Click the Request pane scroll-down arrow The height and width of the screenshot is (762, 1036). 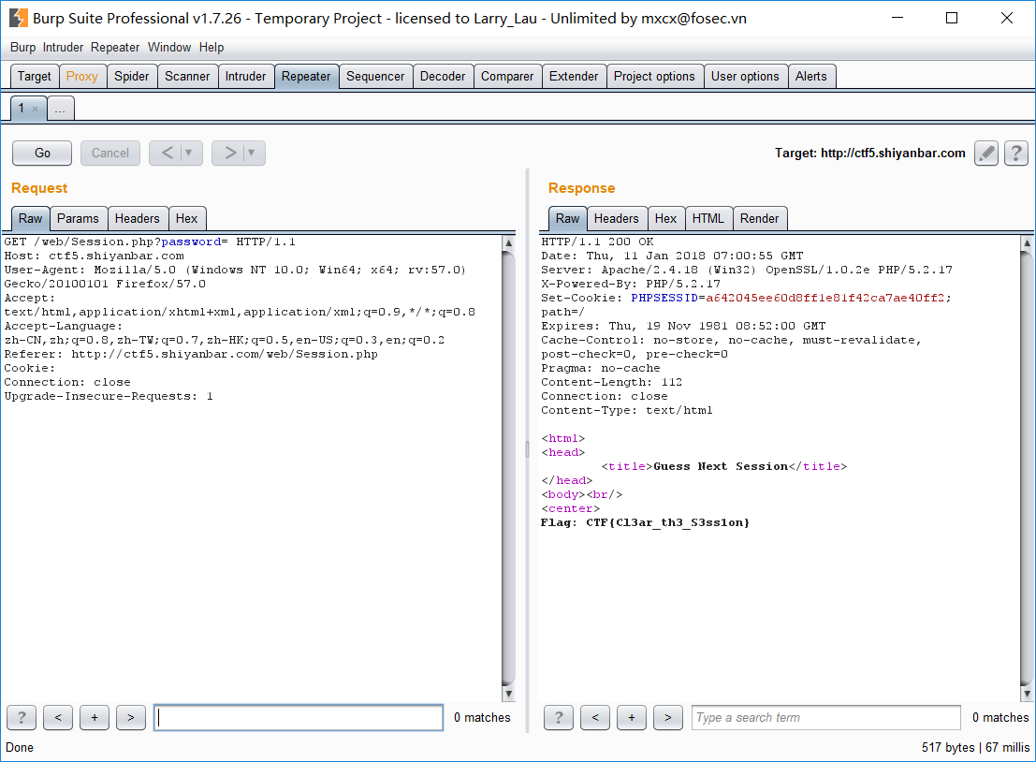pyautogui.click(x=509, y=694)
